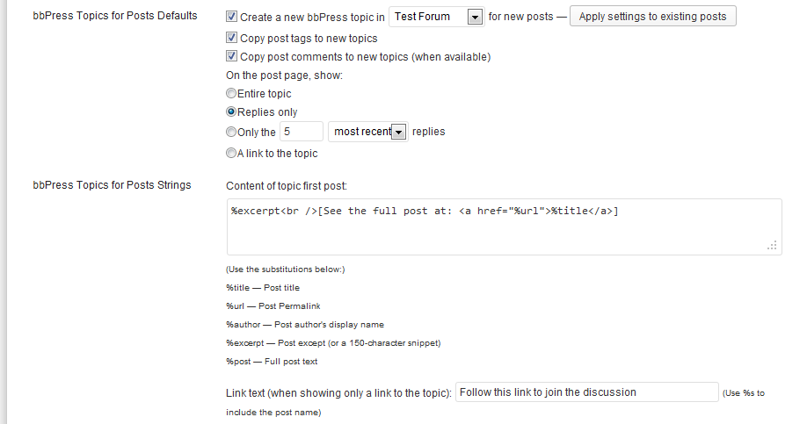Select A link to the topic radio
The height and width of the screenshot is (424, 807).
[231, 153]
